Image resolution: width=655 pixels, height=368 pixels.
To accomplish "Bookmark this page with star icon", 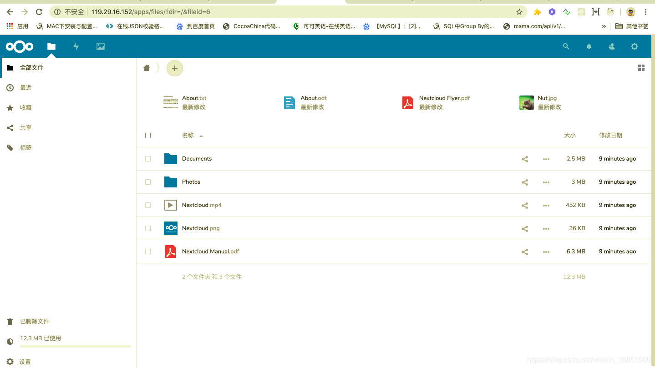I will 519,12.
